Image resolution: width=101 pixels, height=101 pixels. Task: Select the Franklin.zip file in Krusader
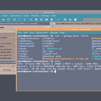click(5, 58)
